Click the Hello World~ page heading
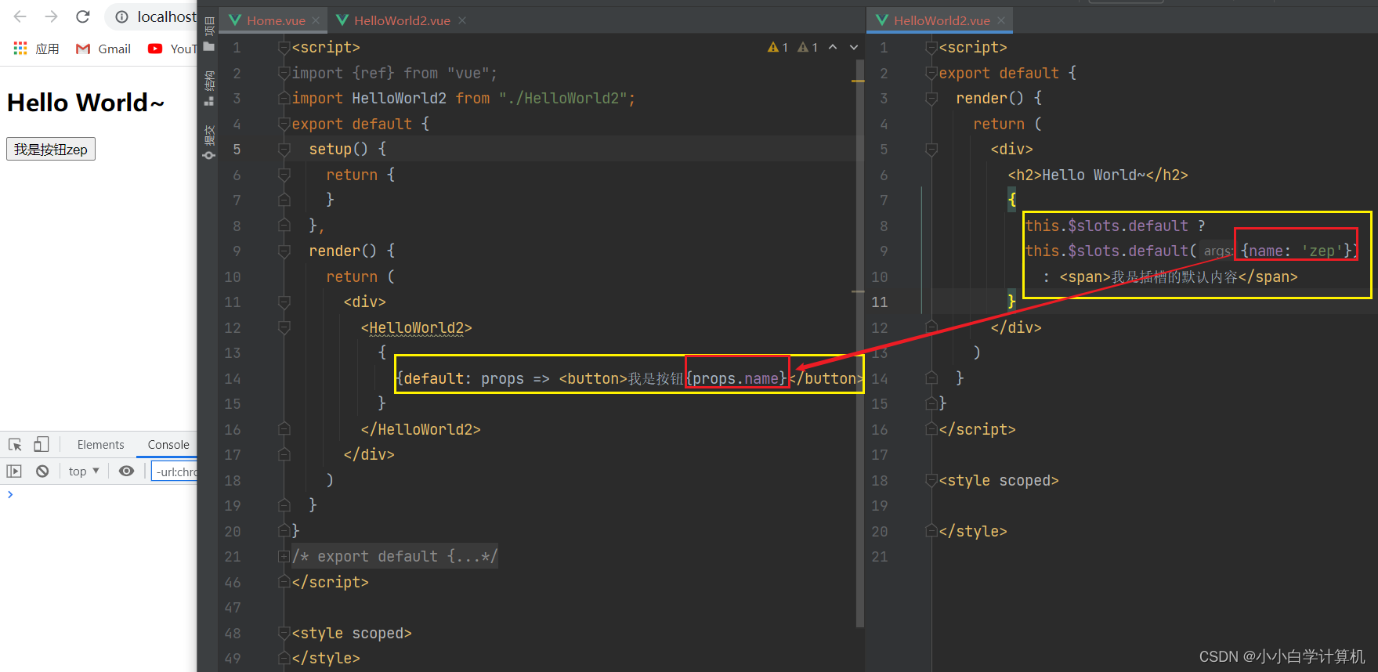 [x=86, y=103]
